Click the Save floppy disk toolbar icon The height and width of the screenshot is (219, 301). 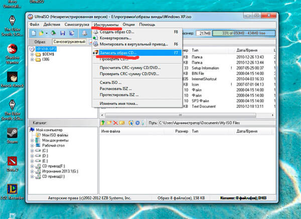(63, 34)
